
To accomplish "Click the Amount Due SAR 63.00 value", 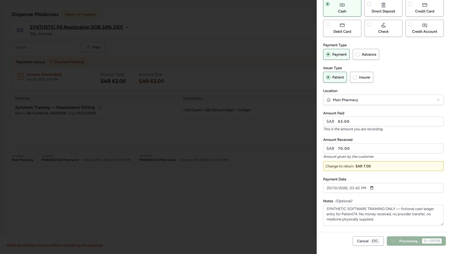I will tap(151, 81).
